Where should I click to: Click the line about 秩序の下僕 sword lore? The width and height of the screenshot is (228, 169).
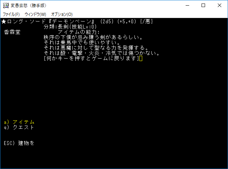[93, 37]
